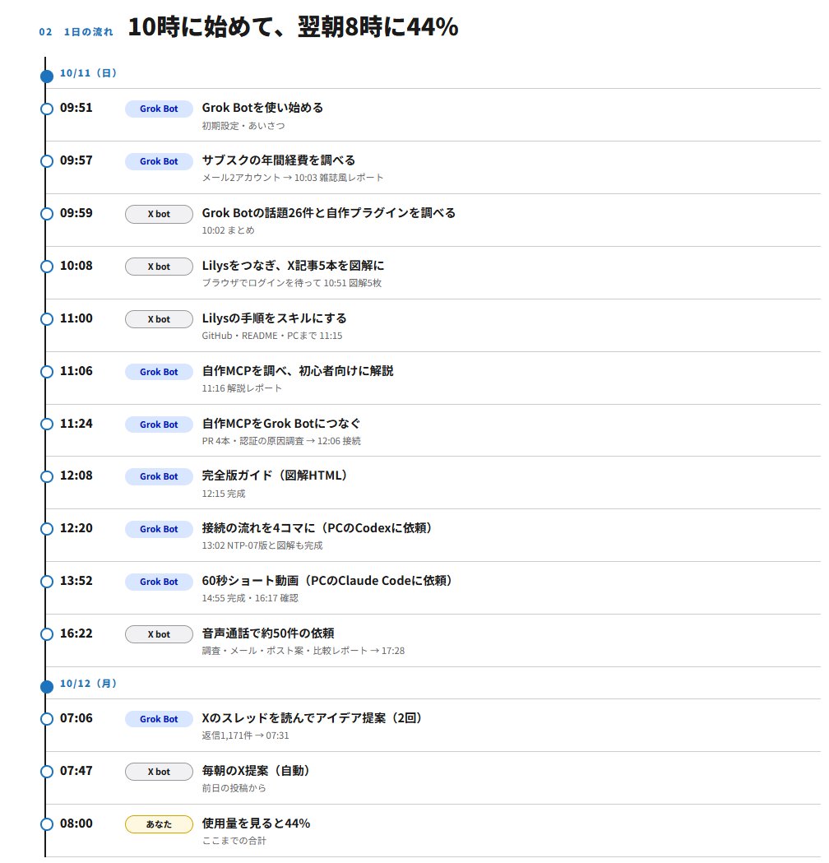Select the 10:08 timeline circle marker

[x=47, y=267]
